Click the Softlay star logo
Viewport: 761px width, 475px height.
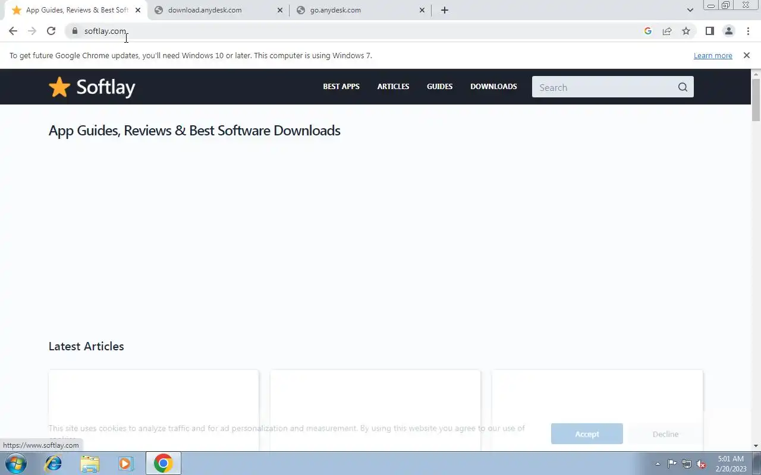click(x=92, y=87)
